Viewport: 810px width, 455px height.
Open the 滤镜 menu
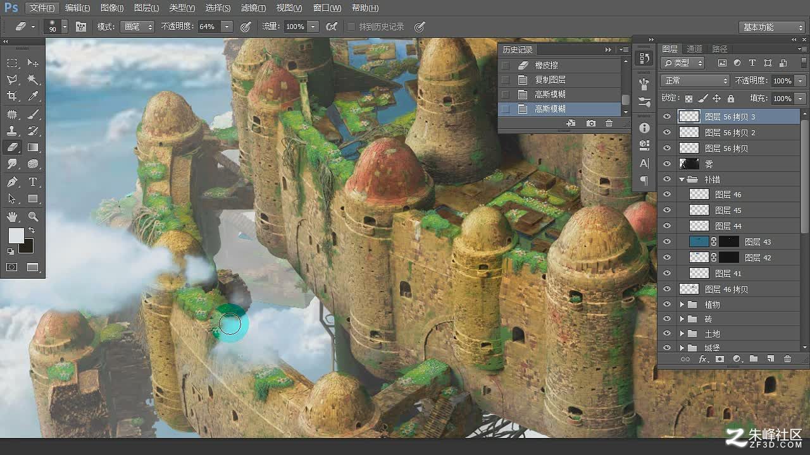point(253,8)
